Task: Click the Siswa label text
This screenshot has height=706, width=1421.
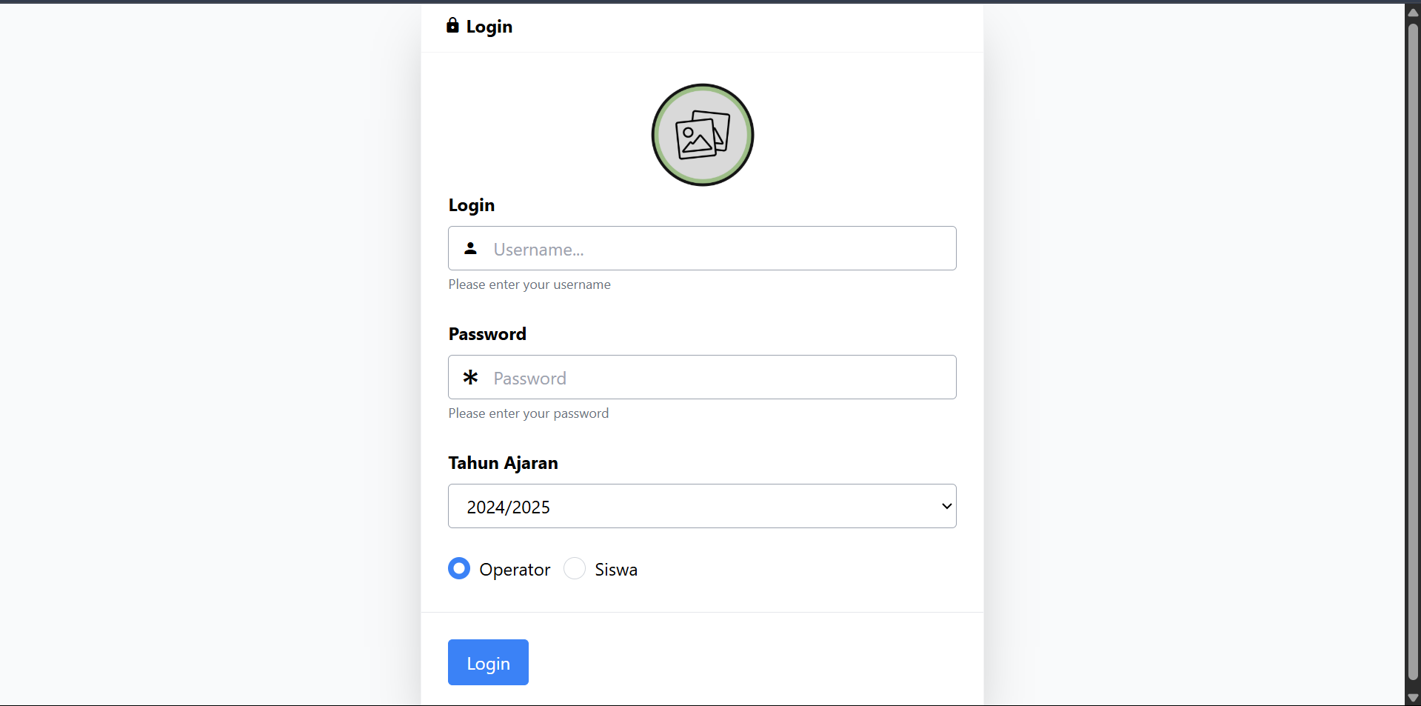Action: coord(615,570)
